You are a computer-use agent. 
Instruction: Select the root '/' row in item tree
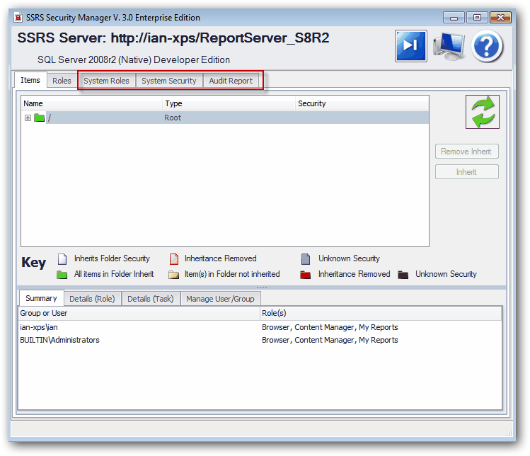coord(225,118)
